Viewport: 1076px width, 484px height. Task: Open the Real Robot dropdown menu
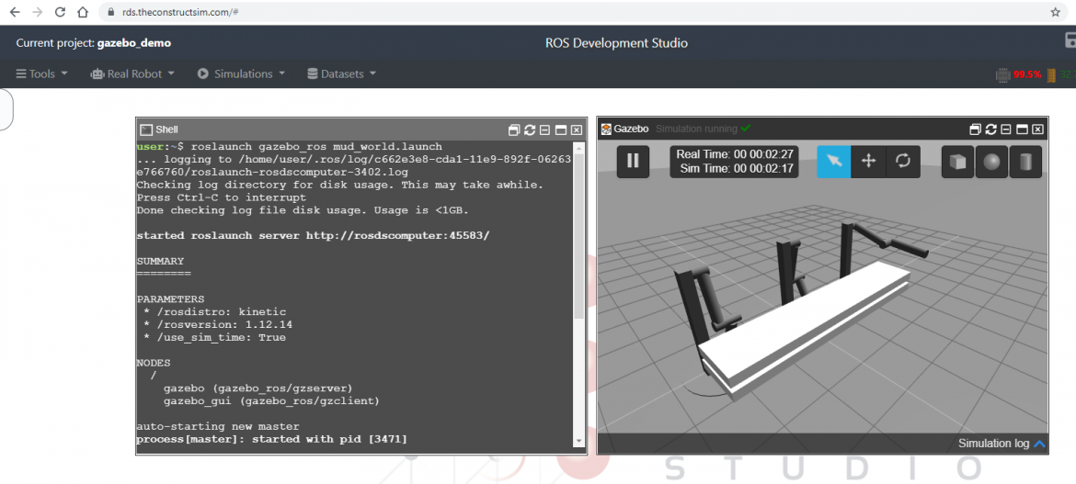coord(132,73)
